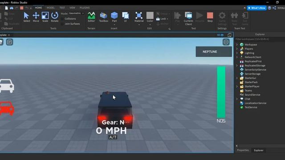
Task: Click the Filter workspace search field
Action: pos(260,39)
